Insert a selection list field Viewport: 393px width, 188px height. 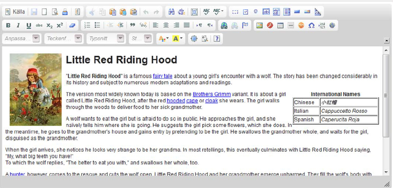287,12
